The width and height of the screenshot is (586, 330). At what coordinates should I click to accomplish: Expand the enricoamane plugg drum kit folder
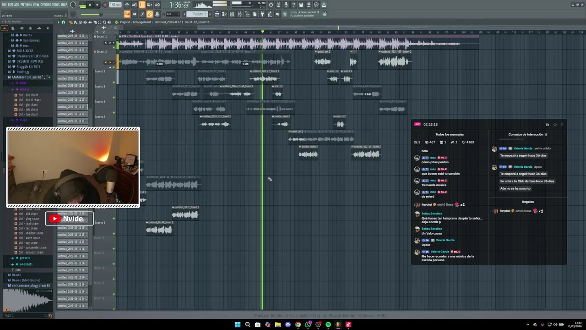tap(31, 286)
